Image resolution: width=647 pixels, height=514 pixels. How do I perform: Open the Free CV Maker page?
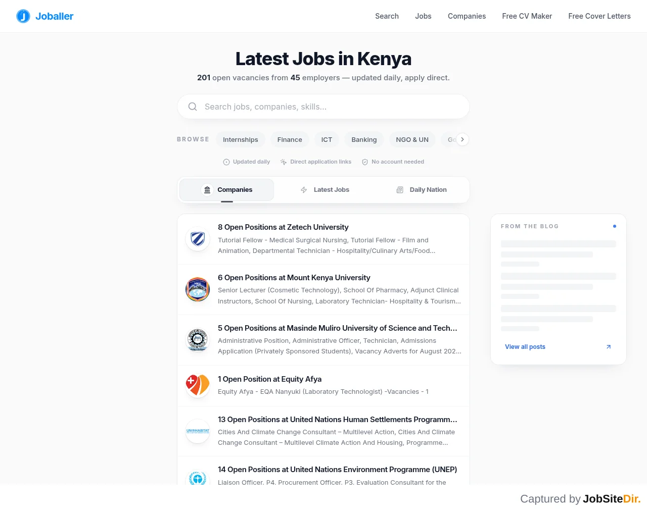pyautogui.click(x=527, y=16)
